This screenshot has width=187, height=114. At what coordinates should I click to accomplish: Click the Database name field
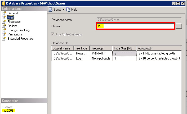tap(139, 20)
